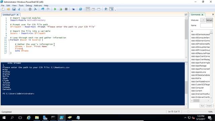Image resolution: width=215 pixels, height=121 pixels.
Task: Select Add-Computer command
Action: tap(198, 88)
